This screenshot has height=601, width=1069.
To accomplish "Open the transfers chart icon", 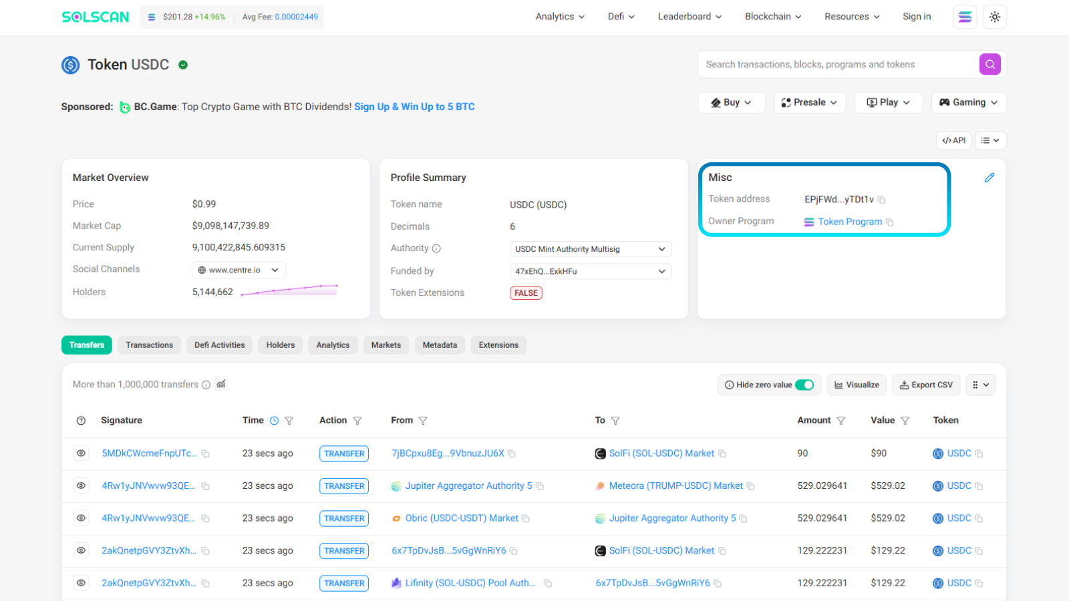I will point(221,384).
